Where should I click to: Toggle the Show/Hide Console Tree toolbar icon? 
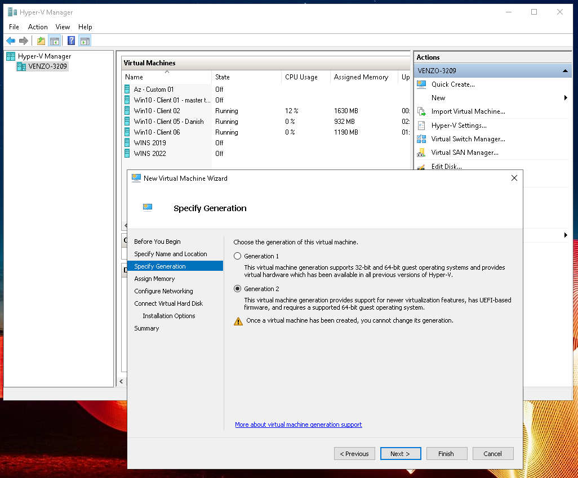pyautogui.click(x=55, y=41)
